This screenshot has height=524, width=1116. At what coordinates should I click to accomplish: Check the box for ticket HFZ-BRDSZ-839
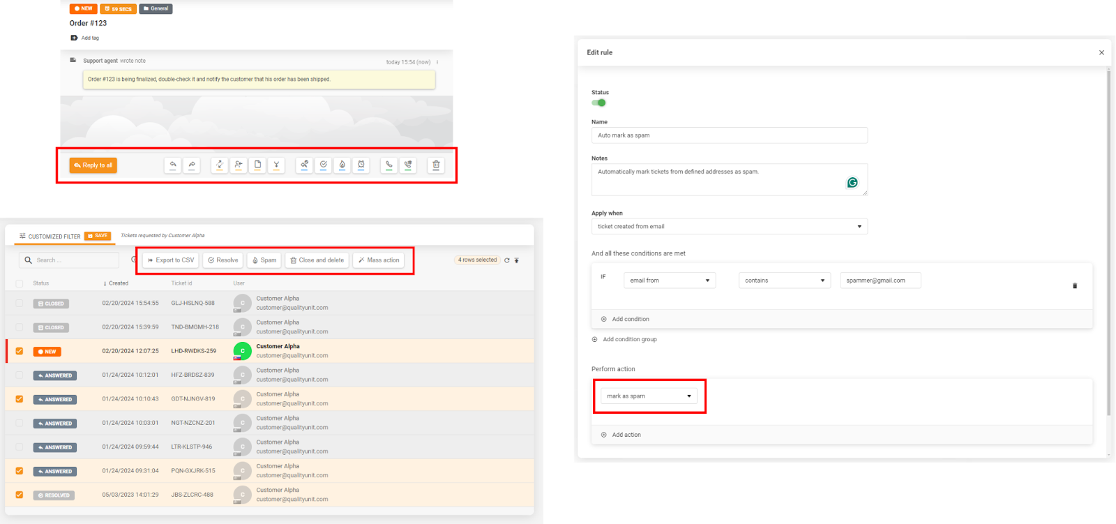20,375
